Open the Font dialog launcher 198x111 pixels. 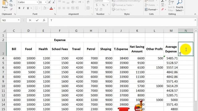55,14
